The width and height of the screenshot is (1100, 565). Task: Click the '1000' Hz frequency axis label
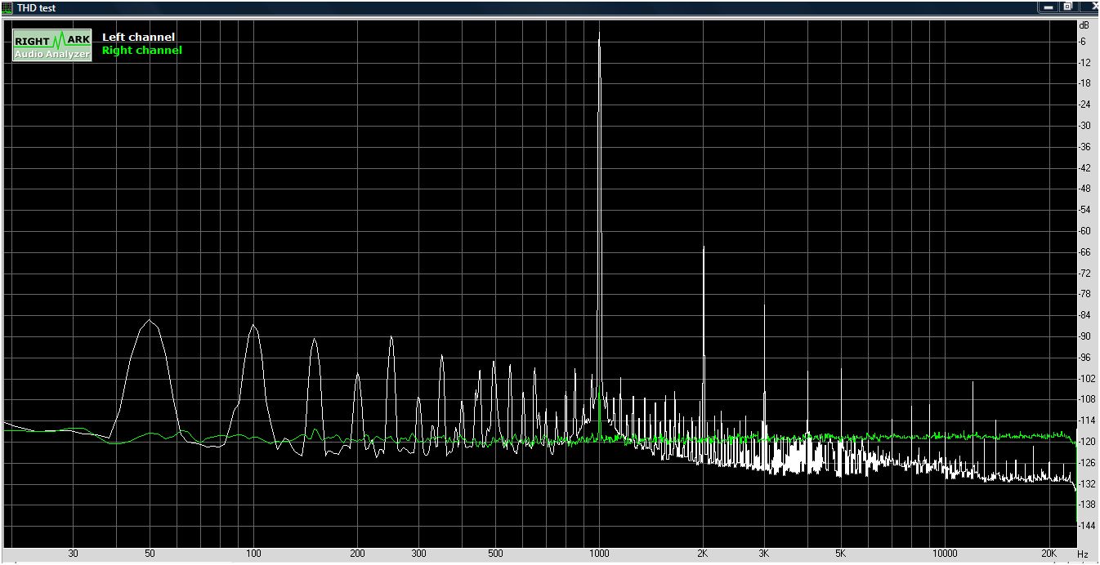[x=599, y=554]
